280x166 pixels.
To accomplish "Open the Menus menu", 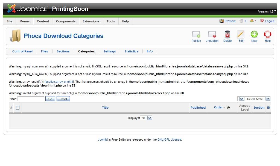I will tap(24, 21).
